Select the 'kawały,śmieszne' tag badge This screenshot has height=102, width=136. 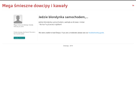coord(19,38)
